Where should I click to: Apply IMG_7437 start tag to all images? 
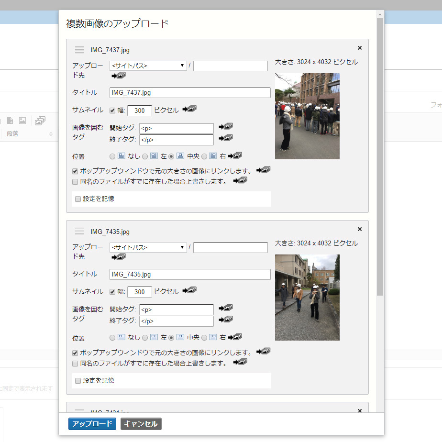(x=226, y=127)
